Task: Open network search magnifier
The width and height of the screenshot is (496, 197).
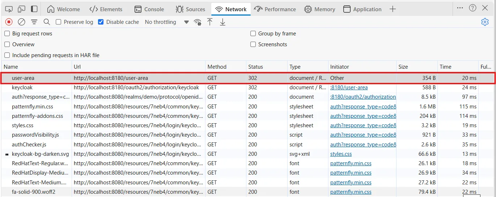Action: 47,22
